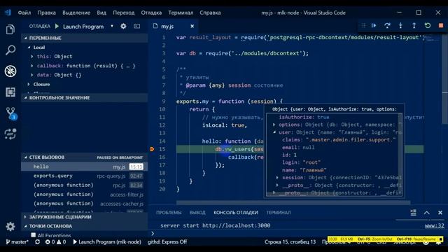Open the Правка menu

[x=47, y=13]
